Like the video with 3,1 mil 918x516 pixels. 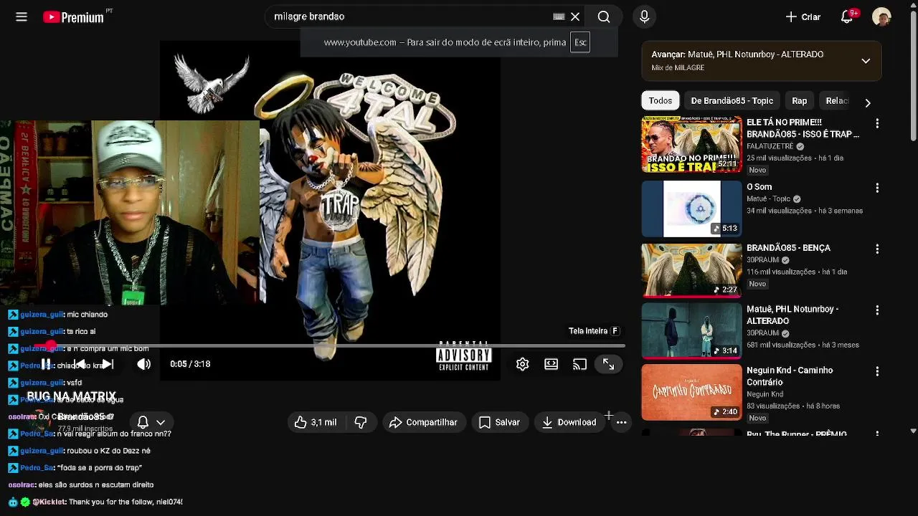316,423
